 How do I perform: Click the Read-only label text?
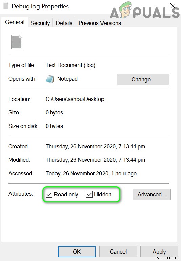pyautogui.click(x=66, y=194)
